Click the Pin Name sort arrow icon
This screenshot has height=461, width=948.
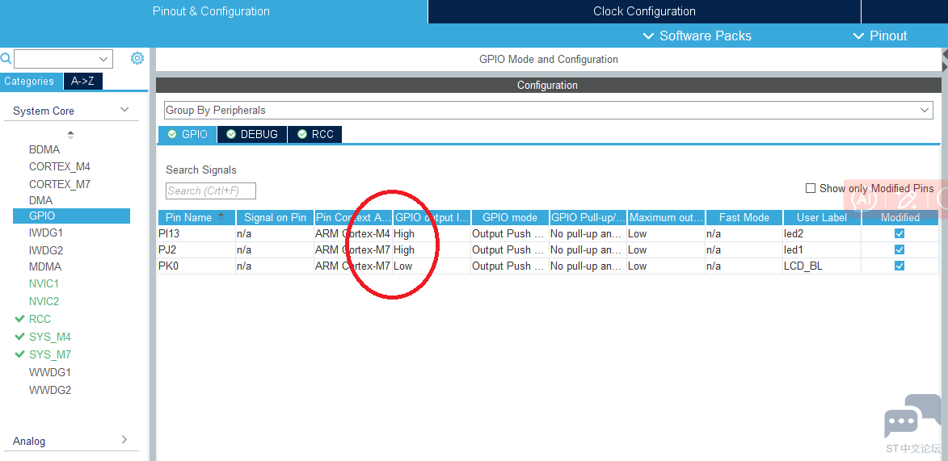coord(221,217)
